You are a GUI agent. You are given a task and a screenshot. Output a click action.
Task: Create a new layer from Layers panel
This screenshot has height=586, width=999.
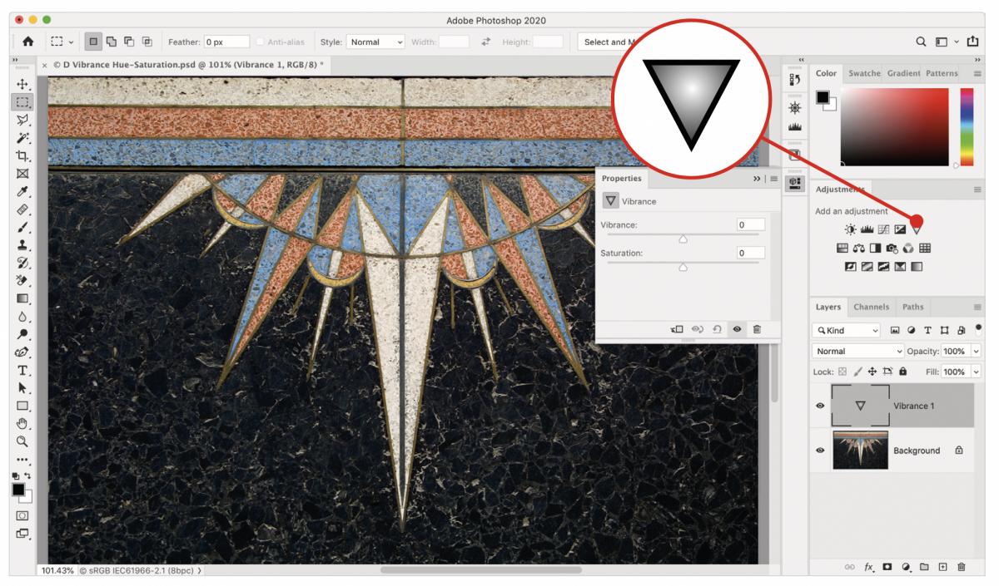point(942,567)
